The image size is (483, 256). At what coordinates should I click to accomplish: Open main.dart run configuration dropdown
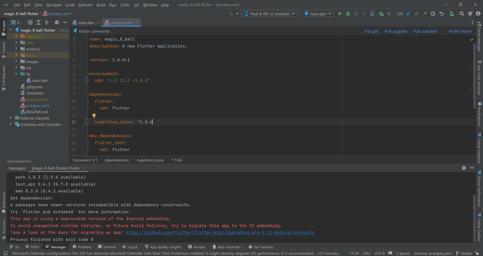click(318, 14)
